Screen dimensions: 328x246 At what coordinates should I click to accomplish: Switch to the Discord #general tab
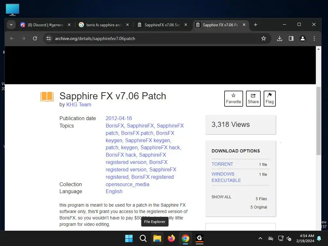[x=45, y=25]
